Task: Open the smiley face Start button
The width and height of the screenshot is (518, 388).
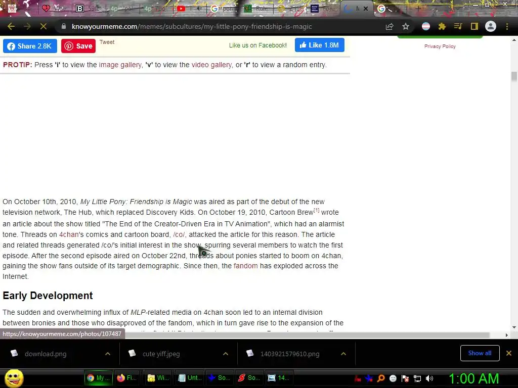Action: (14, 378)
